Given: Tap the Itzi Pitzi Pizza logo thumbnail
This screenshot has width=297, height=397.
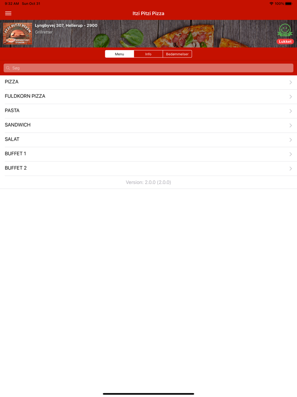Looking at the screenshot, I should (17, 34).
